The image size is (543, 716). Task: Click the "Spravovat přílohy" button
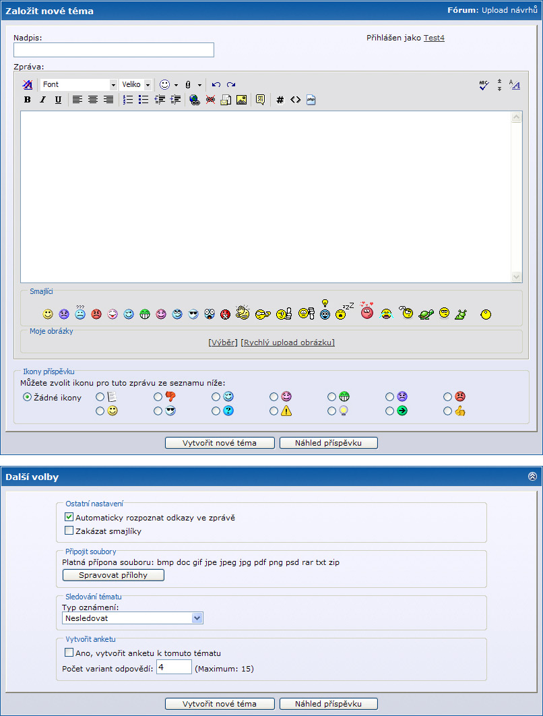point(113,575)
